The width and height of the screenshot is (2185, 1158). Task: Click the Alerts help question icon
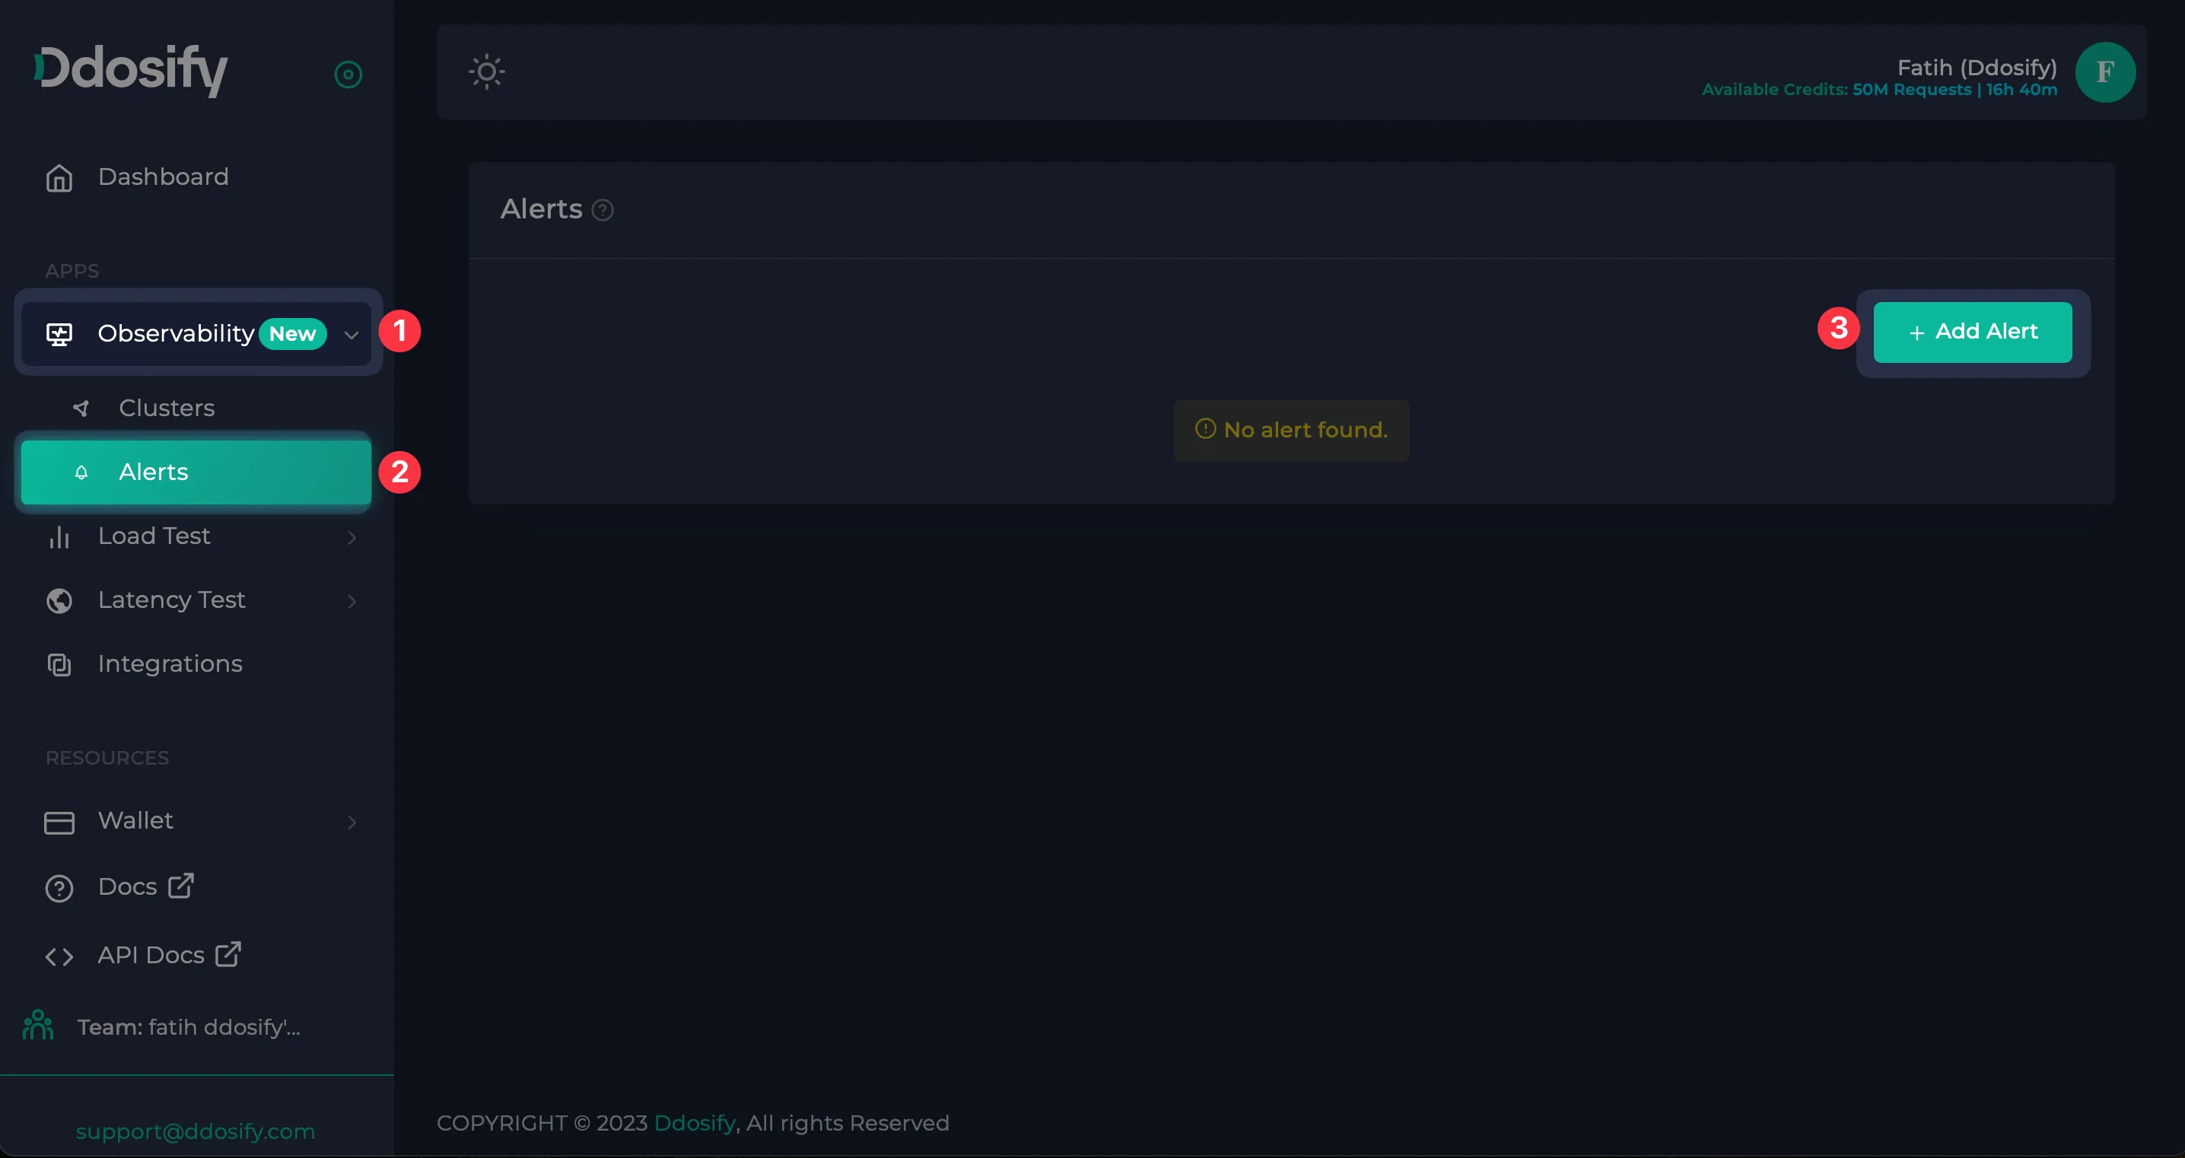click(603, 209)
